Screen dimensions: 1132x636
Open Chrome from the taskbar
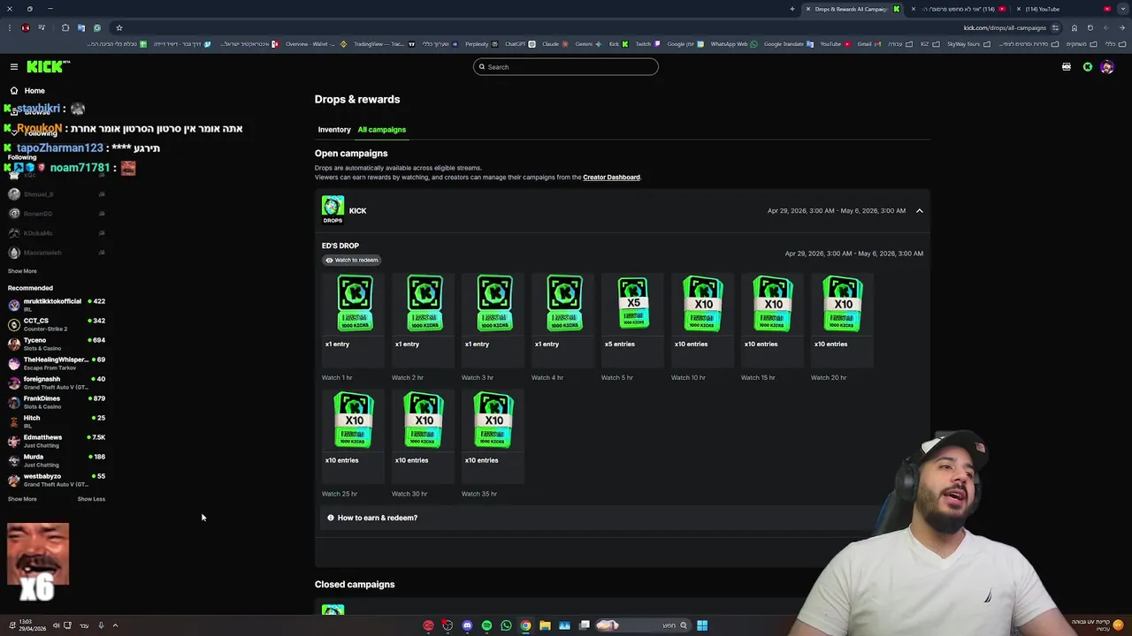coord(525,625)
